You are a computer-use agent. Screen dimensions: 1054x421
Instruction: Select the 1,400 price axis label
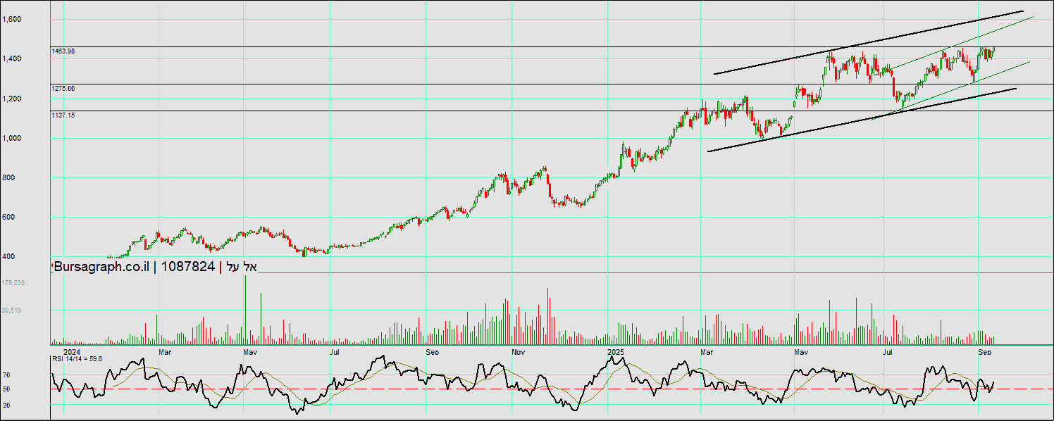pyautogui.click(x=12, y=59)
